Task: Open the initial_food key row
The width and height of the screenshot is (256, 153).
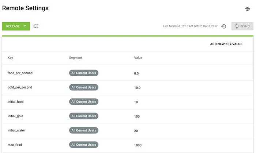Action: tap(128, 102)
